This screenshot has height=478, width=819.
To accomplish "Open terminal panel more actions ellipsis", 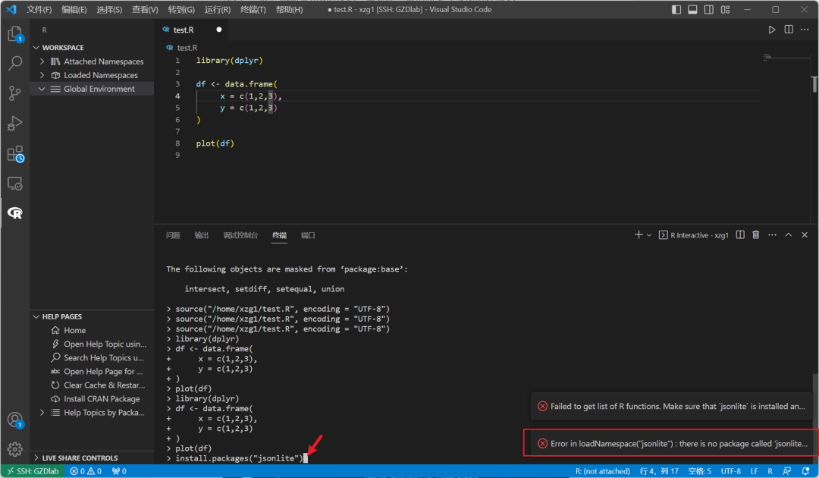I will (x=772, y=235).
